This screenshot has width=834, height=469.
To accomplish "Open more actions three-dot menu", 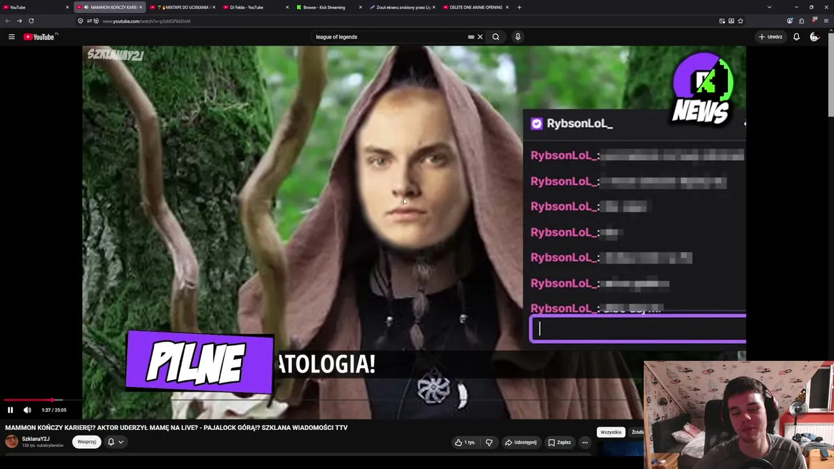I will [585, 442].
